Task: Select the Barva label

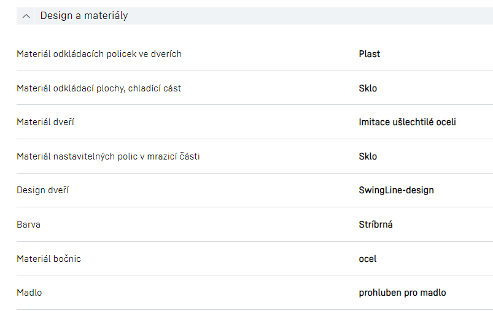Action: pyautogui.click(x=28, y=225)
